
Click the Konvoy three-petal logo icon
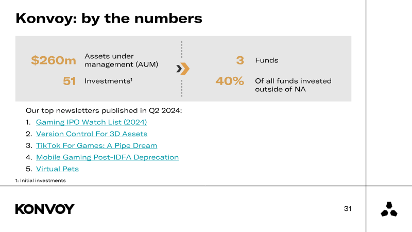click(x=389, y=209)
